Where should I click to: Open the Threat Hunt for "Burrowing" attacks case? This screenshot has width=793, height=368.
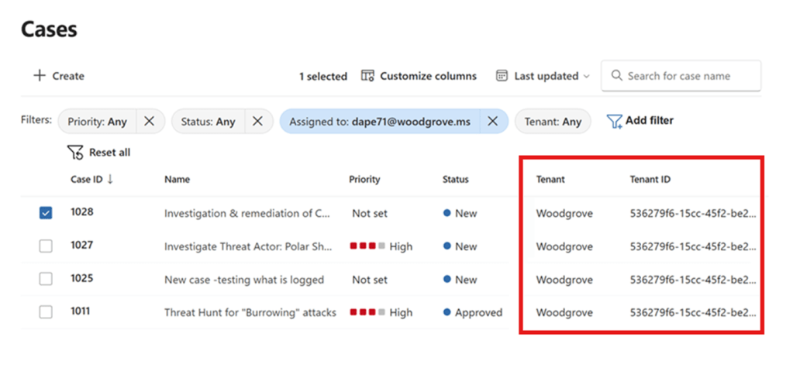point(250,313)
